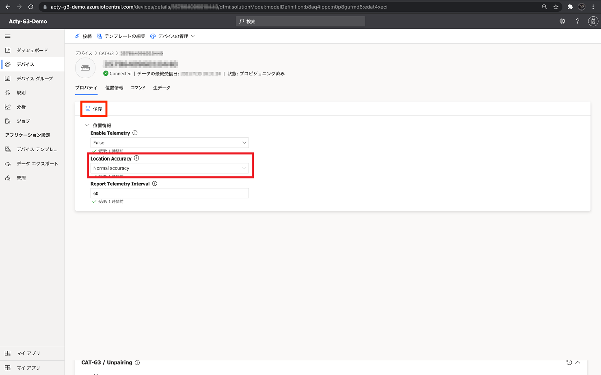
Task: Go back in the browser
Action: 8,7
